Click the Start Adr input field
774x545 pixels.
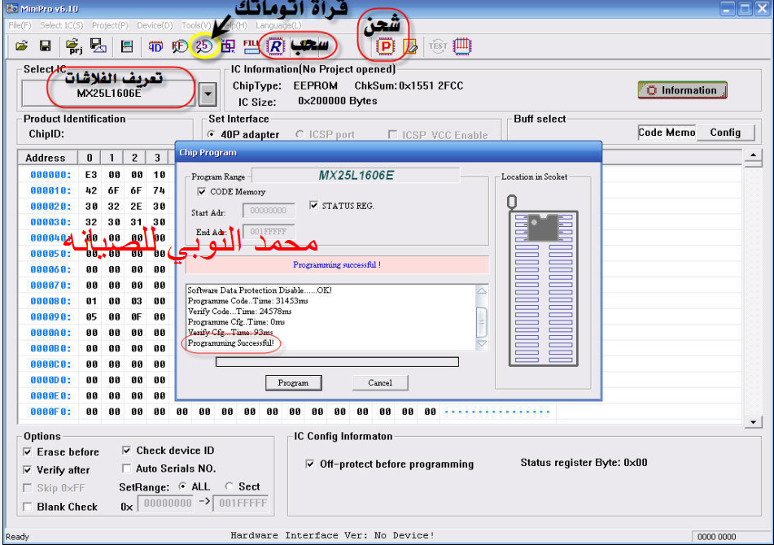point(269,211)
